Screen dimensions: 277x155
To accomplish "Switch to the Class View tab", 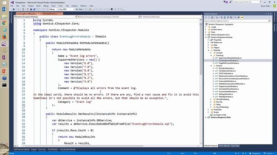I will click(x=235, y=146).
